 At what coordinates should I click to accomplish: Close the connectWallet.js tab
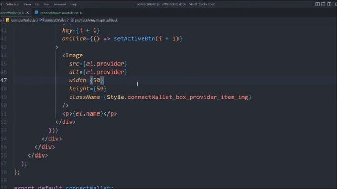coord(28,13)
